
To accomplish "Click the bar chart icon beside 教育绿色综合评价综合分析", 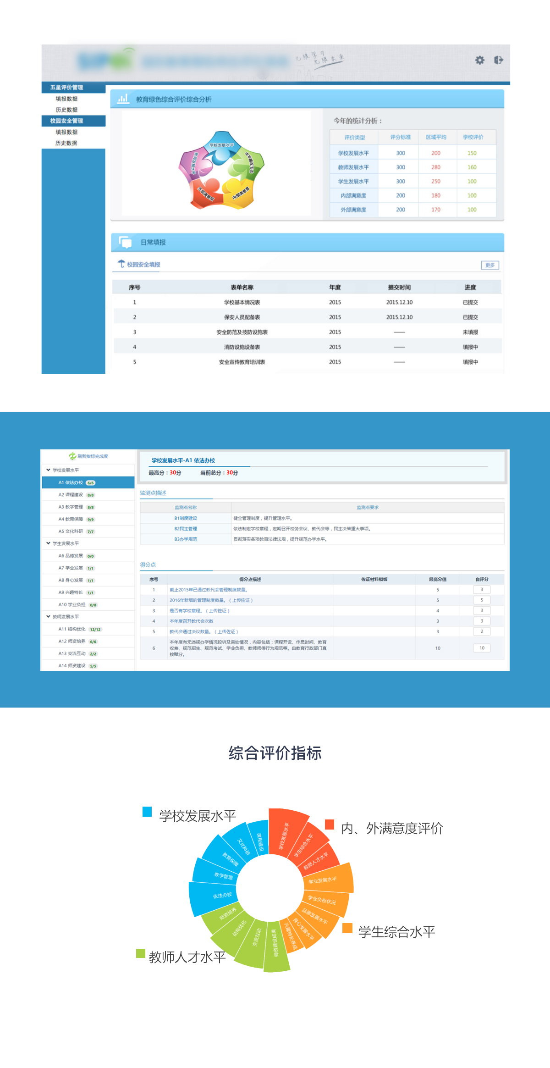I will coord(123,99).
